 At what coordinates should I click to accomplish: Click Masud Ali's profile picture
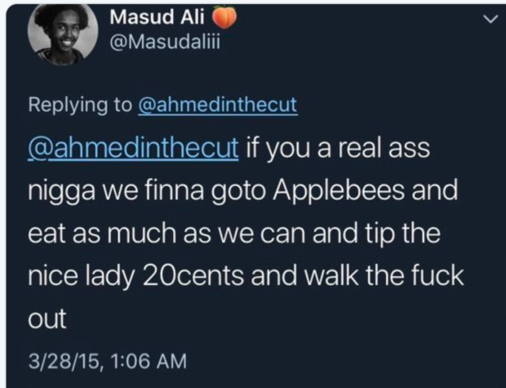(x=64, y=34)
